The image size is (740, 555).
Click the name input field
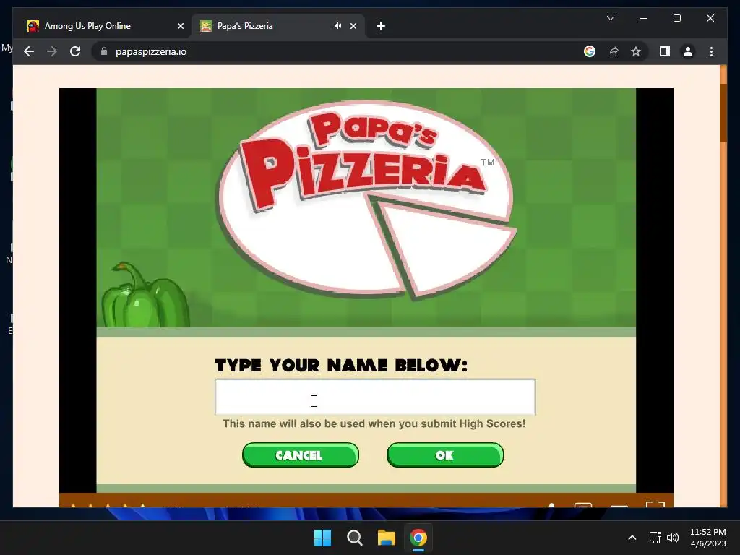[375, 397]
